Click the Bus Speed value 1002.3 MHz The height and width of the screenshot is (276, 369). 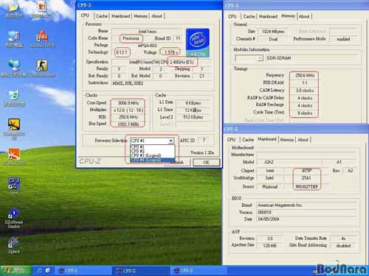128,124
